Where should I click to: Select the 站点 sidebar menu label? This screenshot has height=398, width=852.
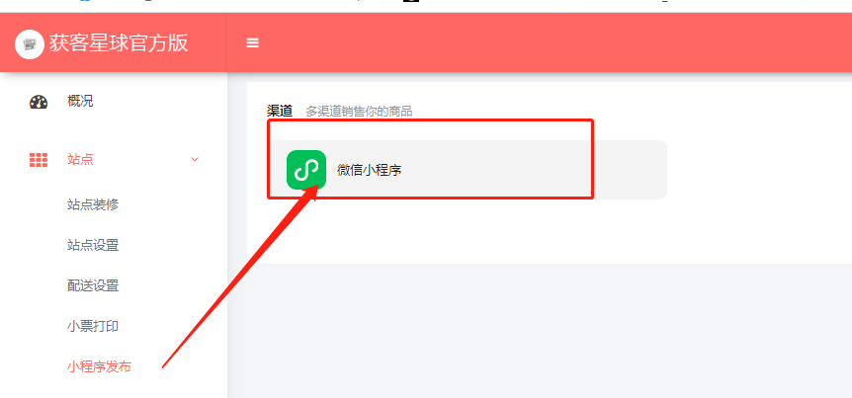click(80, 160)
